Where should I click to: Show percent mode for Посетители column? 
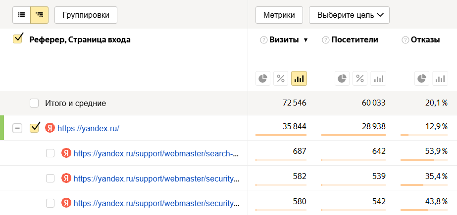click(x=360, y=78)
